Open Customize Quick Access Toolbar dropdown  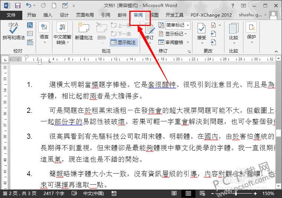(x=74, y=6)
